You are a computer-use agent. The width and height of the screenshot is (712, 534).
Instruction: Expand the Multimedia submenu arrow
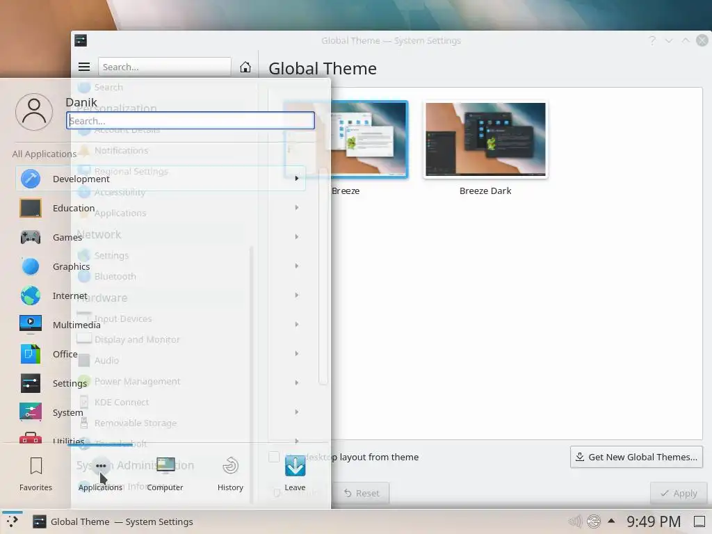point(296,324)
